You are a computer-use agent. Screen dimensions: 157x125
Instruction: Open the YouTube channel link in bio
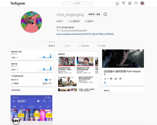[85, 34]
